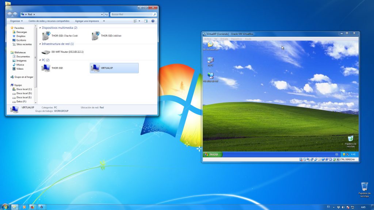The width and height of the screenshot is (374, 210).
Task: Launch the media player from the taskbar
Action: coord(24,207)
